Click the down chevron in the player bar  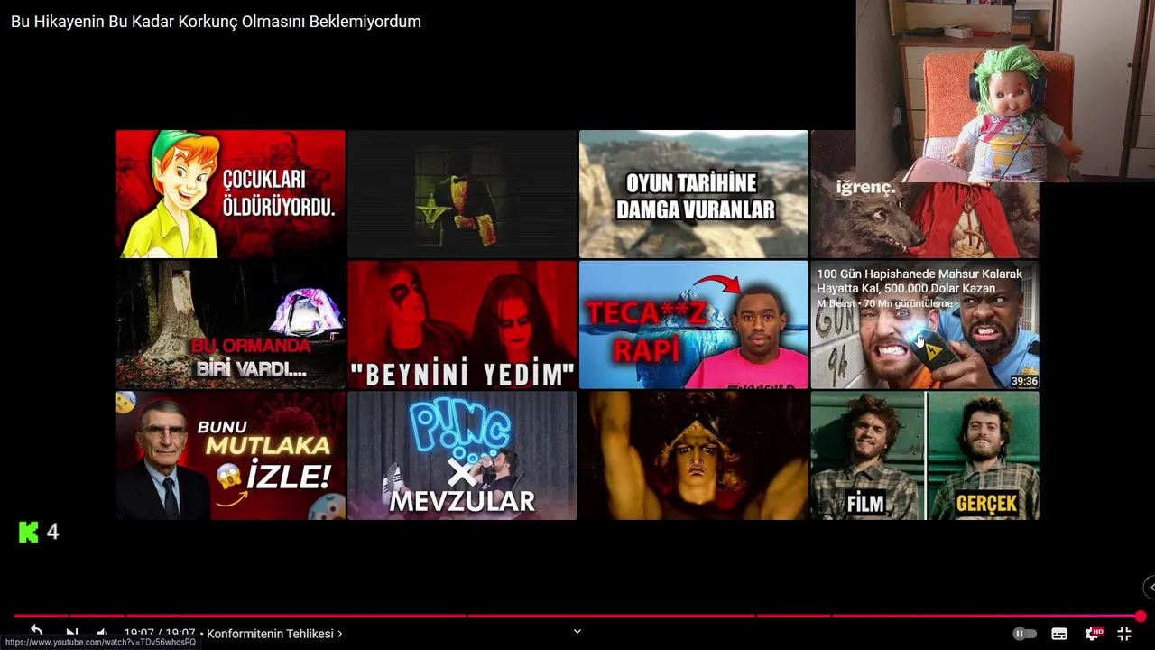(x=577, y=632)
